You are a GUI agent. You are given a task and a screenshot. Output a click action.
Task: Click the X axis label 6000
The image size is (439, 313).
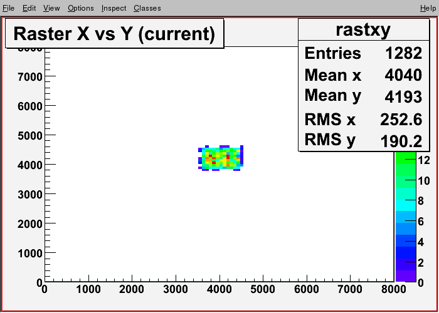(307, 289)
